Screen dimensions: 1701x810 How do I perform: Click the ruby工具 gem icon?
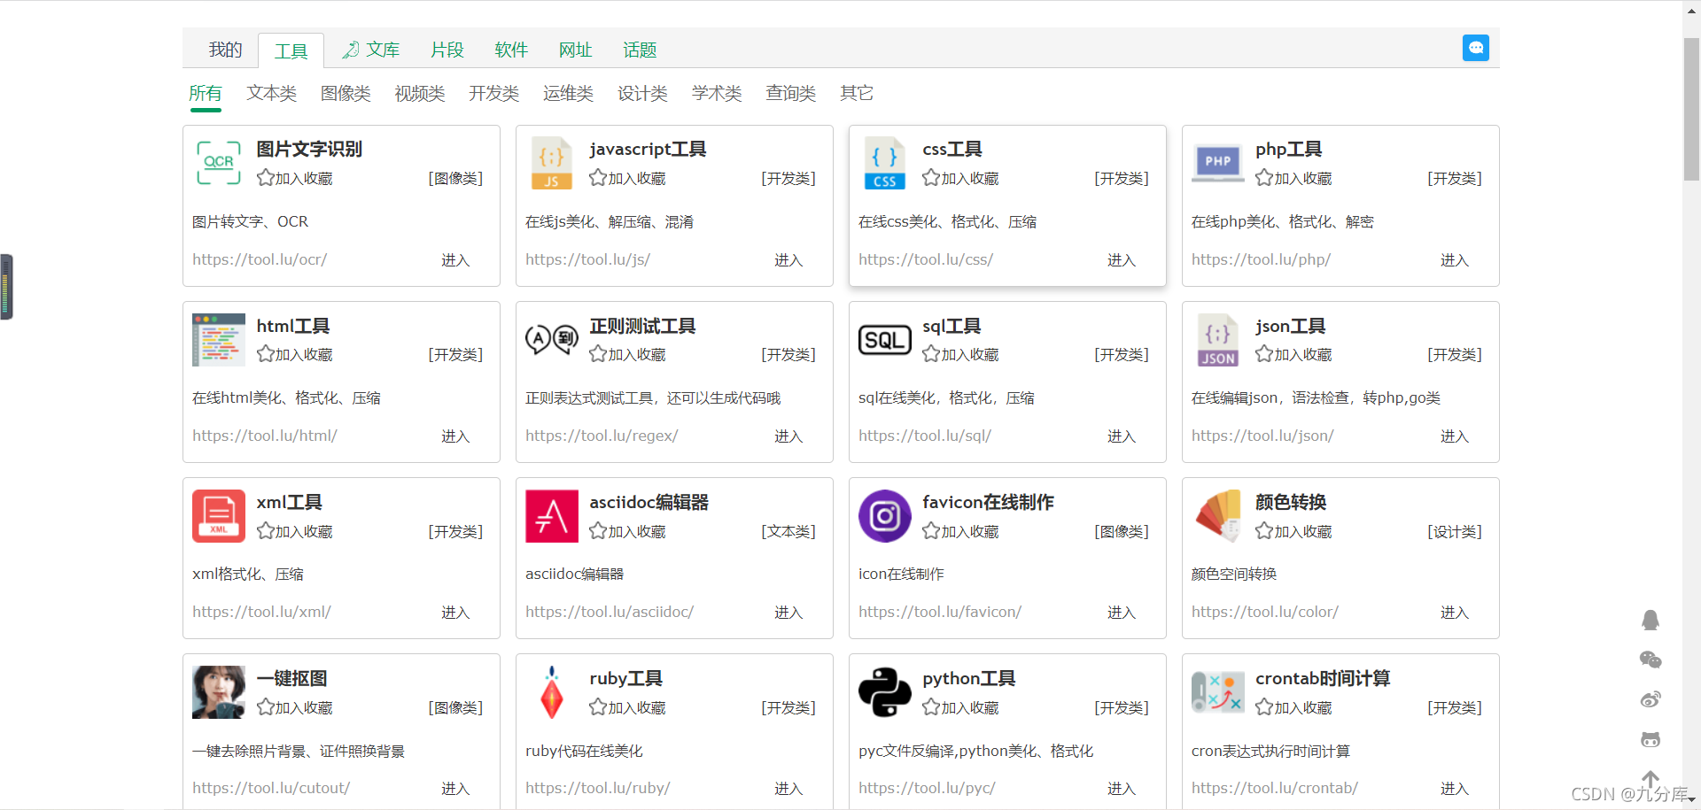click(x=551, y=691)
